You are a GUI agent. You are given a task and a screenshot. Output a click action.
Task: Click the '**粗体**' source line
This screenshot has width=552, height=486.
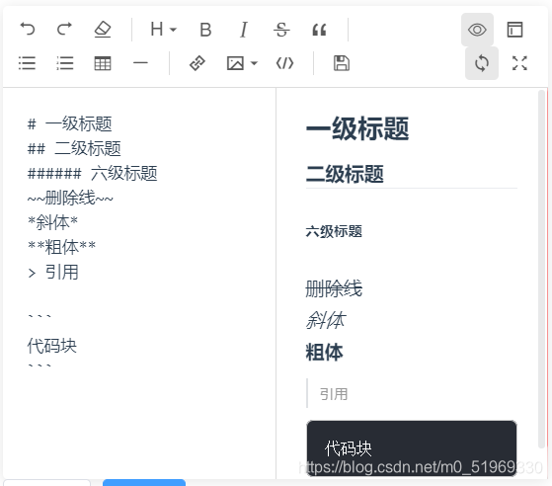(x=61, y=247)
